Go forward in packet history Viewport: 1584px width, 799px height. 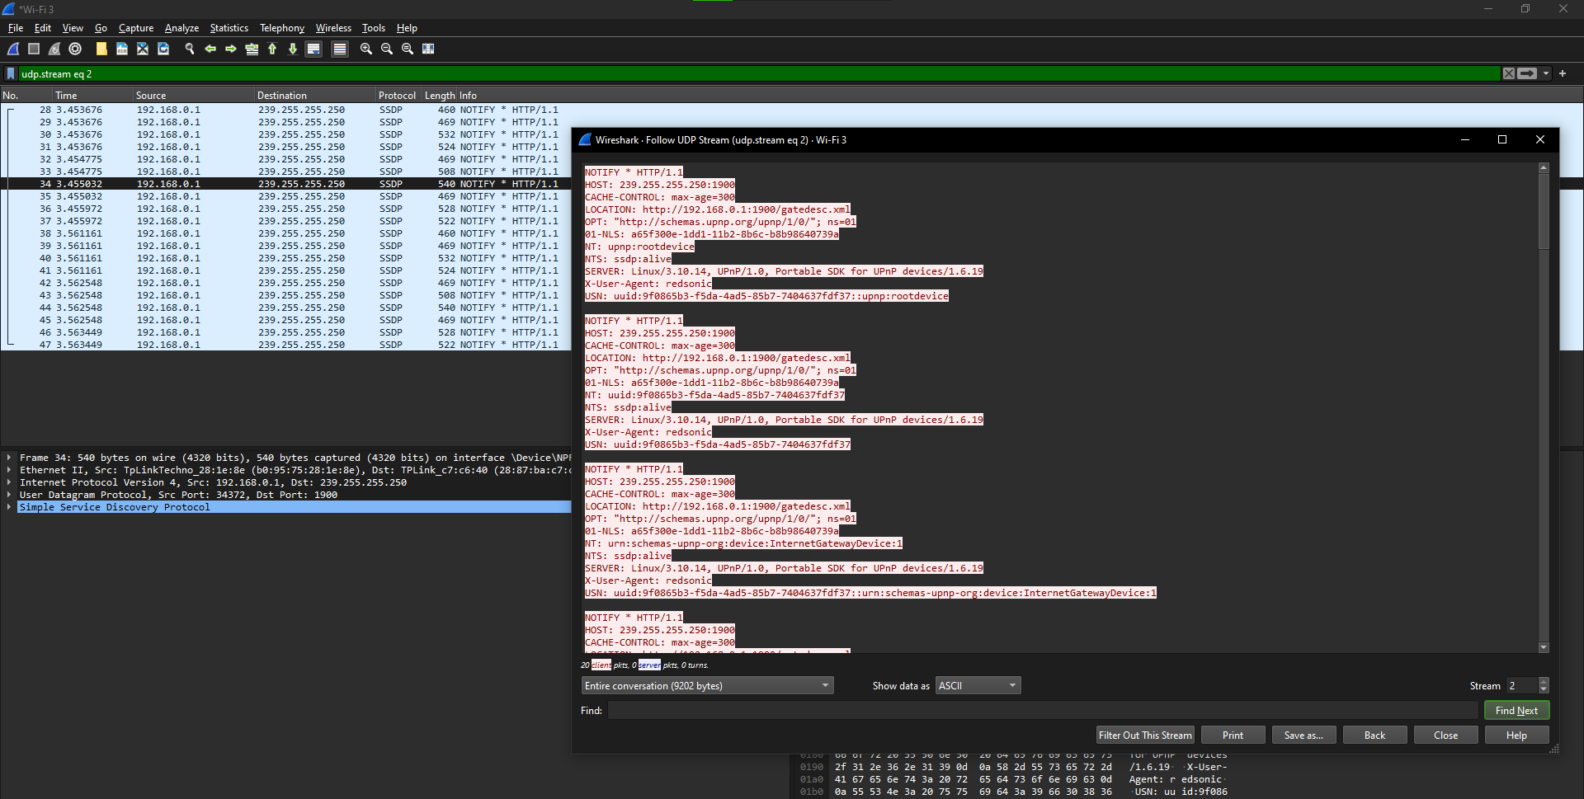pyautogui.click(x=231, y=49)
